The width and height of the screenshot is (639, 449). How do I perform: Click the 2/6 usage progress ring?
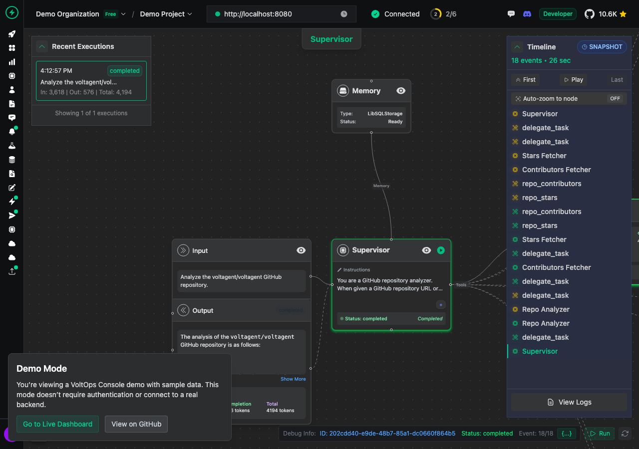pyautogui.click(x=435, y=14)
